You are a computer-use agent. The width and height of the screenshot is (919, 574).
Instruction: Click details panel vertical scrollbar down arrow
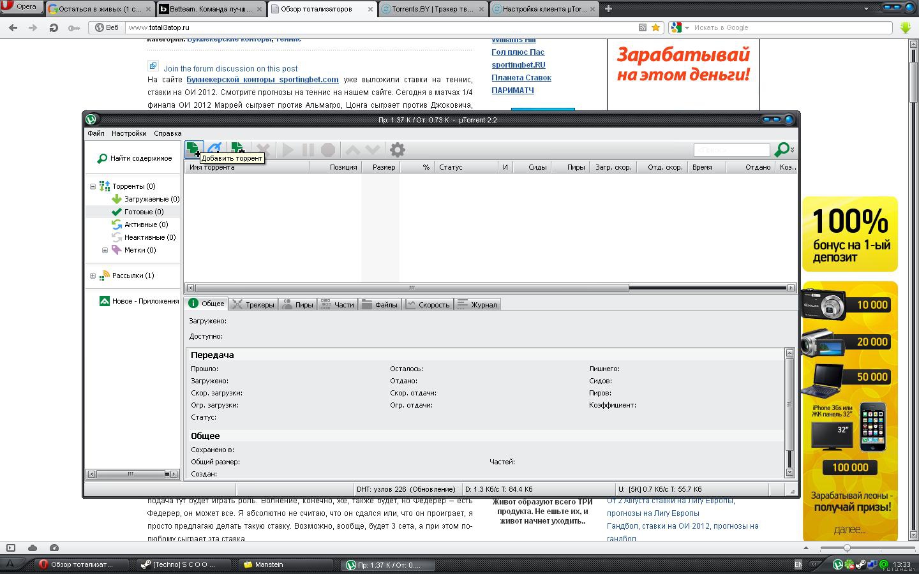pyautogui.click(x=789, y=473)
